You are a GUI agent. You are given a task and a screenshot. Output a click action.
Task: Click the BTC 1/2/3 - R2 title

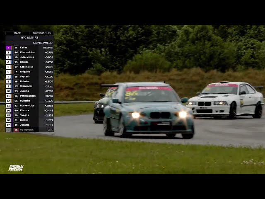(x=29, y=37)
